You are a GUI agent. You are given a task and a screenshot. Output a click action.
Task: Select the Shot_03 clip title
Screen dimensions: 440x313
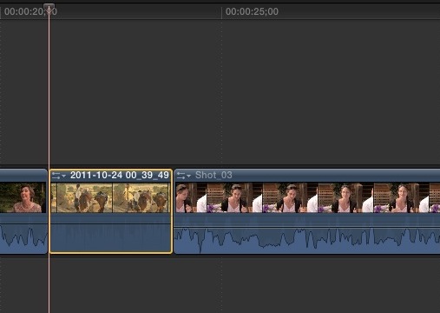click(x=213, y=175)
